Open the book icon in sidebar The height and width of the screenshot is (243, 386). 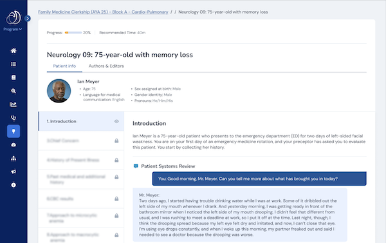click(x=14, y=77)
